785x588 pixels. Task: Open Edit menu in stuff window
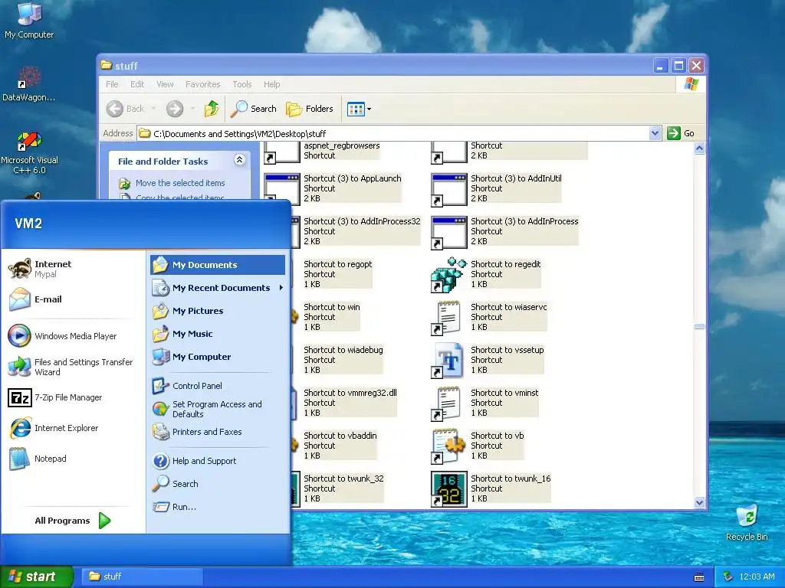click(137, 84)
